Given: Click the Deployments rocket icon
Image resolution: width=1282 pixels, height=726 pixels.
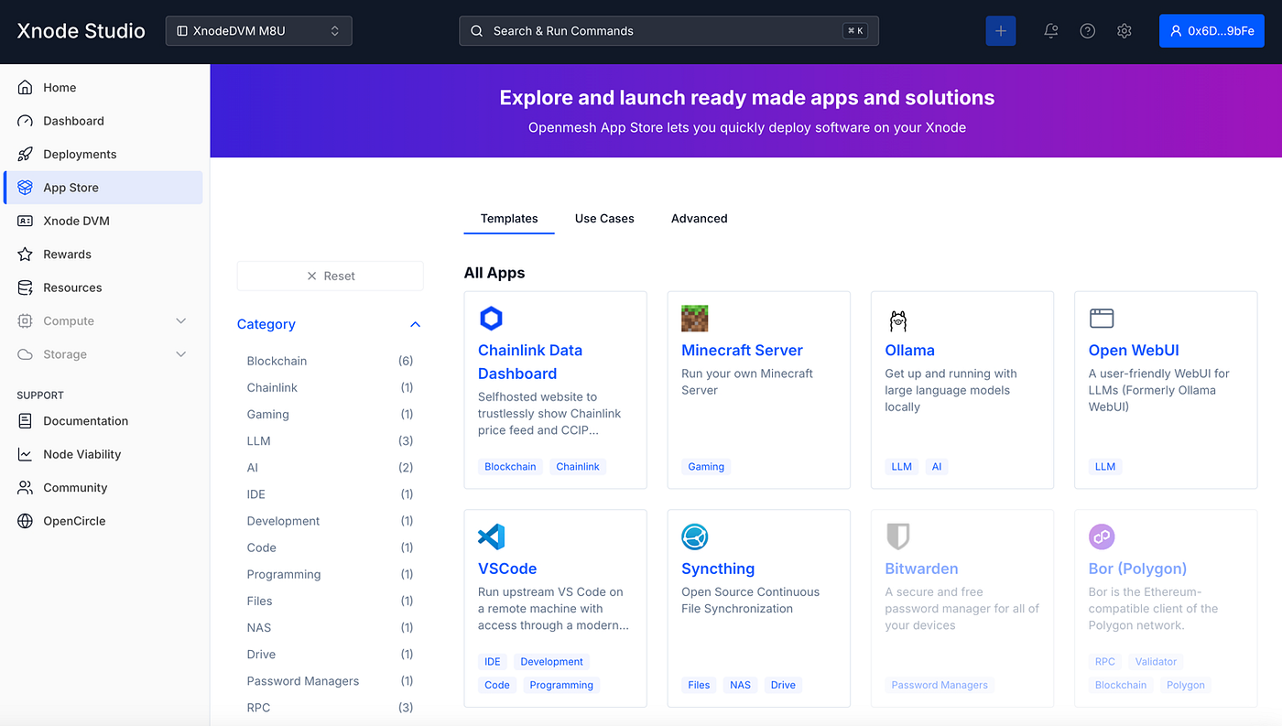Looking at the screenshot, I should pos(26,155).
